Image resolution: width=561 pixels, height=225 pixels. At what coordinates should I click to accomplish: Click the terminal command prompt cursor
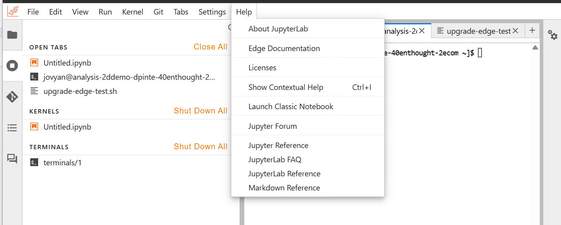[x=480, y=53]
